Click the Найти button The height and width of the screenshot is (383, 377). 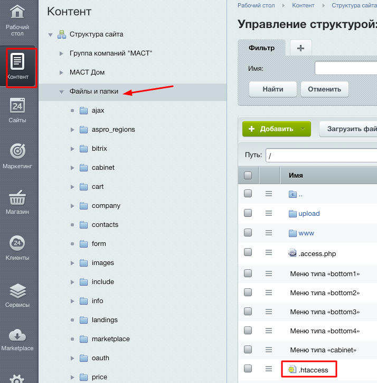point(273,89)
